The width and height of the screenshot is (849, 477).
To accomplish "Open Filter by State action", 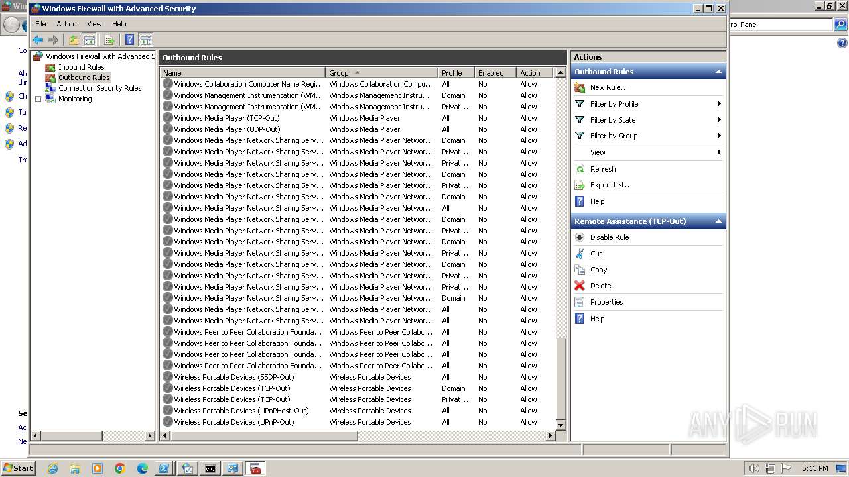I will (x=612, y=120).
